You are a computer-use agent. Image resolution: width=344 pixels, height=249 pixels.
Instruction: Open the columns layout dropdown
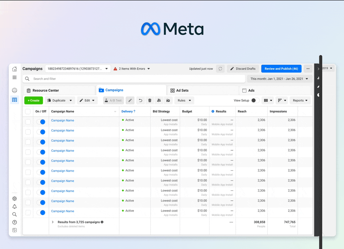[x=268, y=100]
